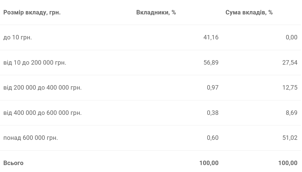Click the "Розмір вкладу, грн." column header
Screen dimensions: 302x172
point(32,12)
